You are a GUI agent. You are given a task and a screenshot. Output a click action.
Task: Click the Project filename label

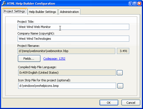tap(29, 46)
